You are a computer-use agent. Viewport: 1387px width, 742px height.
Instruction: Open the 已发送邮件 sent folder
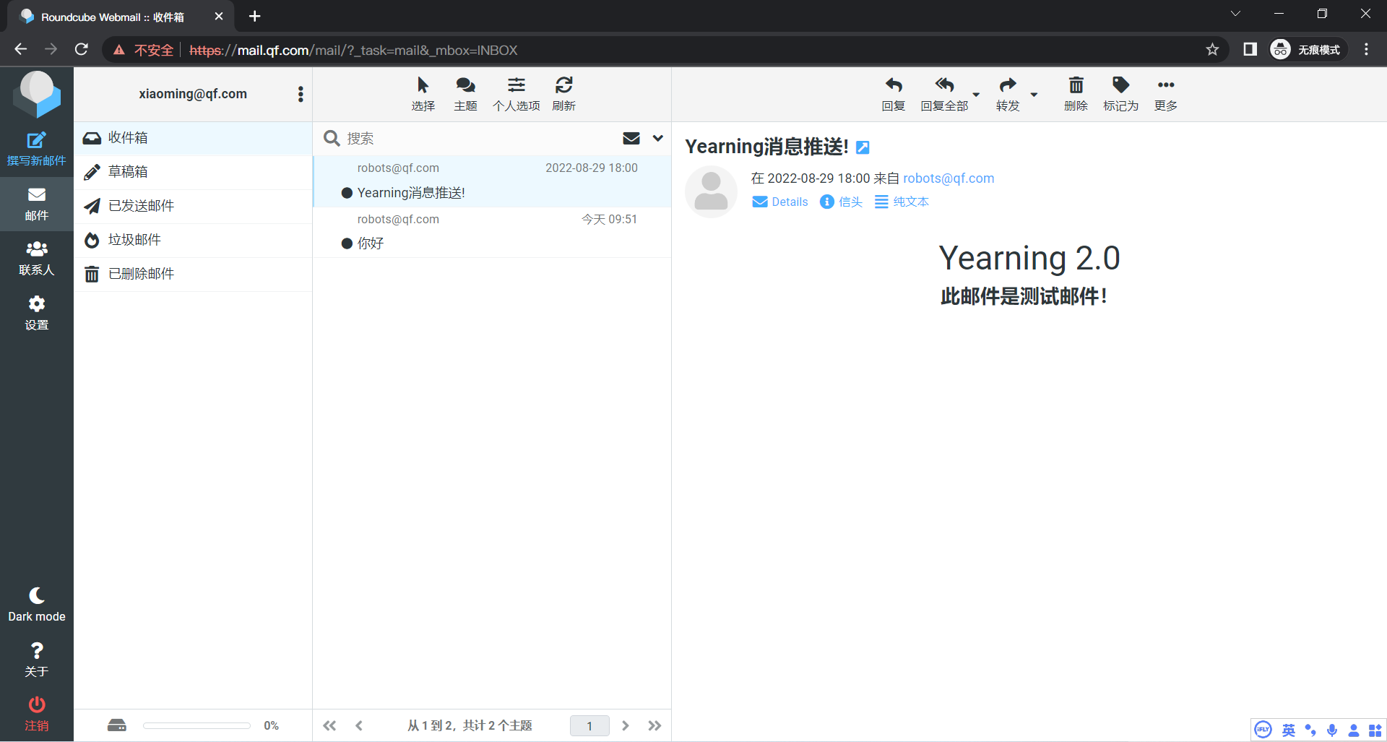click(193, 206)
